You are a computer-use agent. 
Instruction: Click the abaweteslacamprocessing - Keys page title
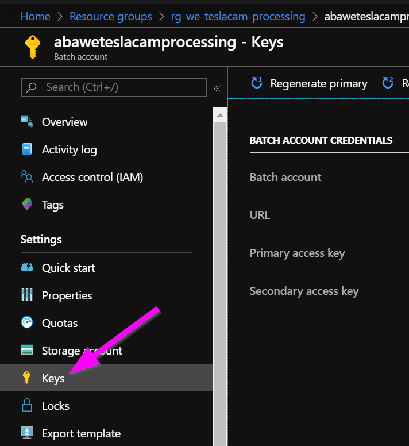pos(168,43)
